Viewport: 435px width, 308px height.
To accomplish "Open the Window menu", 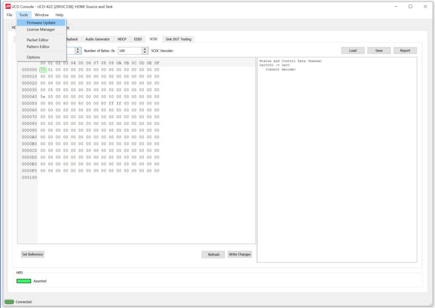I will (x=41, y=15).
